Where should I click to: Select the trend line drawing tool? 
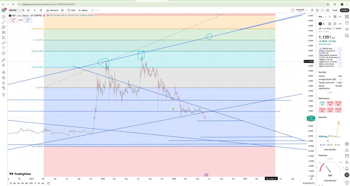pyautogui.click(x=3, y=22)
